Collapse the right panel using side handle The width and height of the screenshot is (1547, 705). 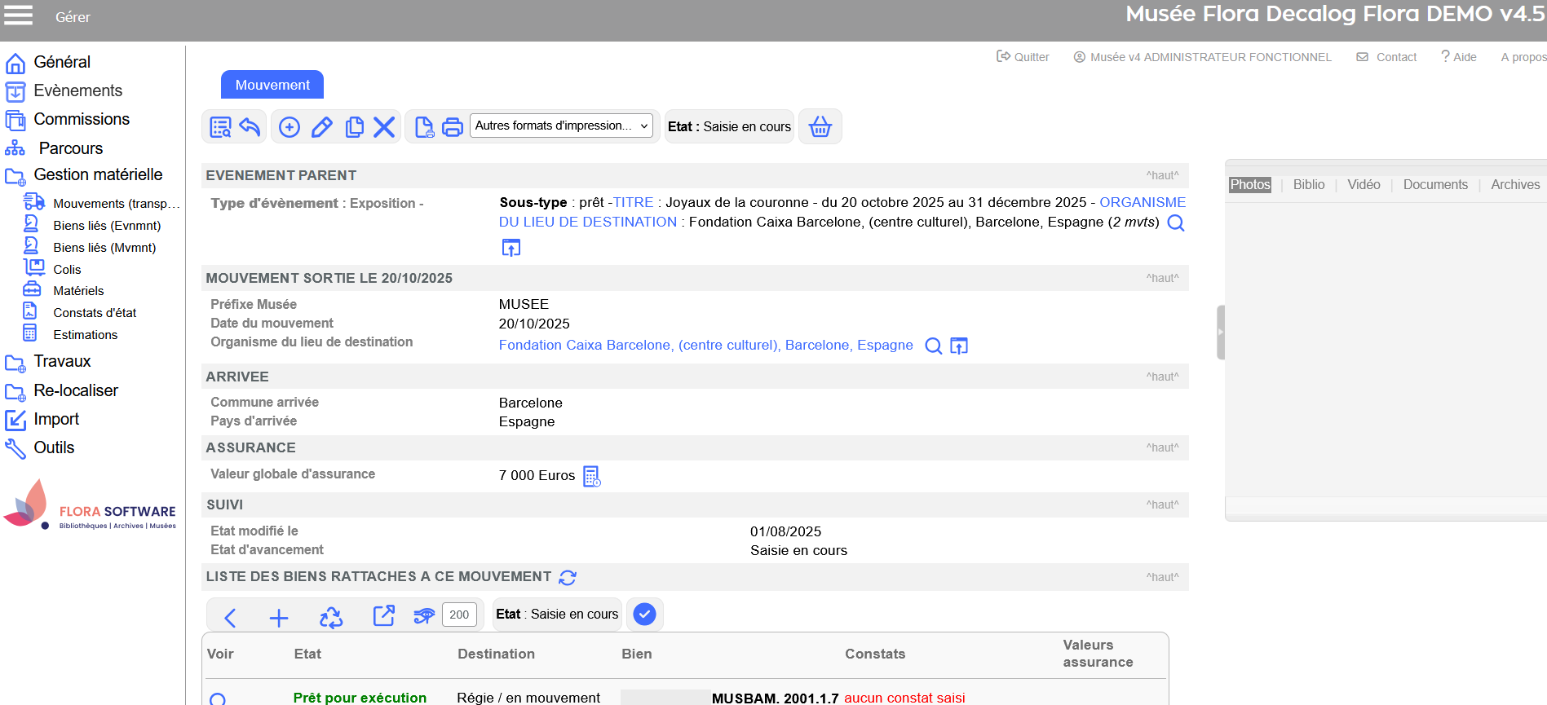click(x=1220, y=333)
